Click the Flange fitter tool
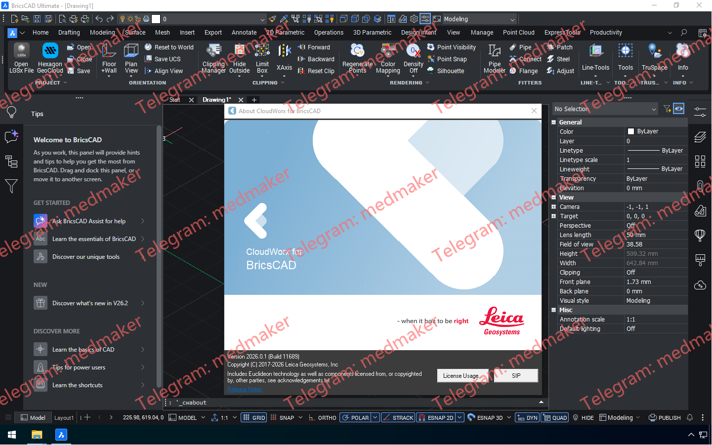The width and height of the screenshot is (712, 445). (x=523, y=71)
